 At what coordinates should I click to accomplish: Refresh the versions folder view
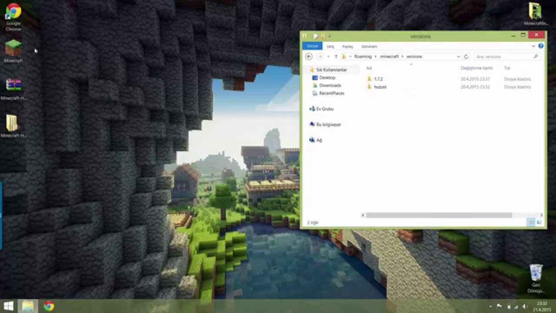click(466, 57)
